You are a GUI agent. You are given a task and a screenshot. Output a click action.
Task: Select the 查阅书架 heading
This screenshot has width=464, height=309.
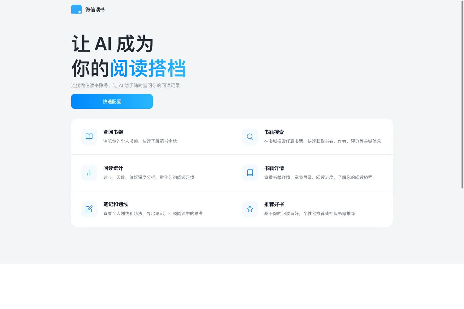pos(113,132)
